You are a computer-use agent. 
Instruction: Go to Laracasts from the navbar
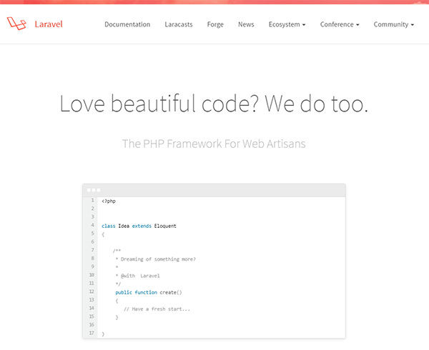(179, 24)
